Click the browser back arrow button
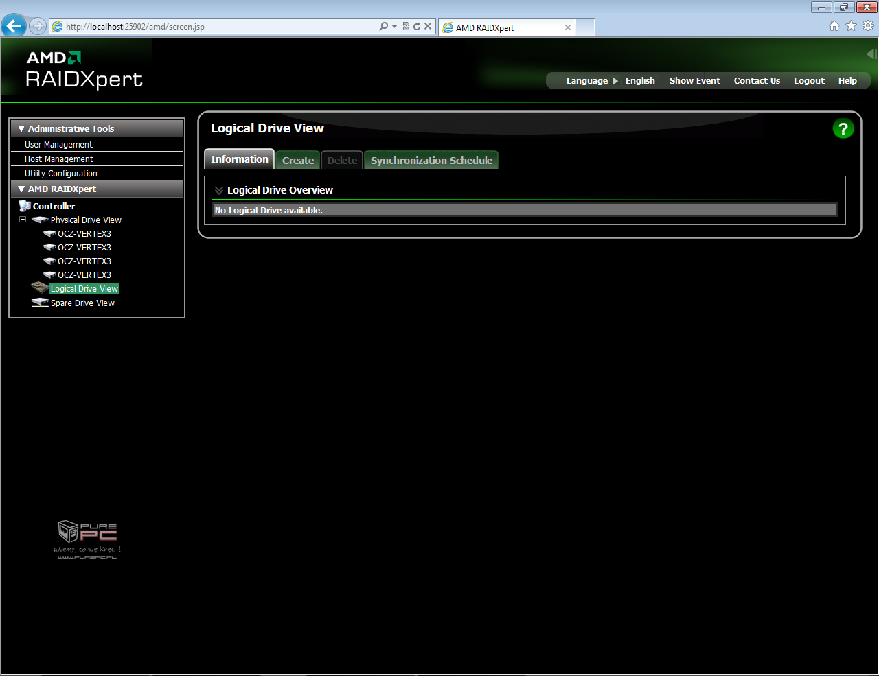879x676 pixels. pos(14,26)
